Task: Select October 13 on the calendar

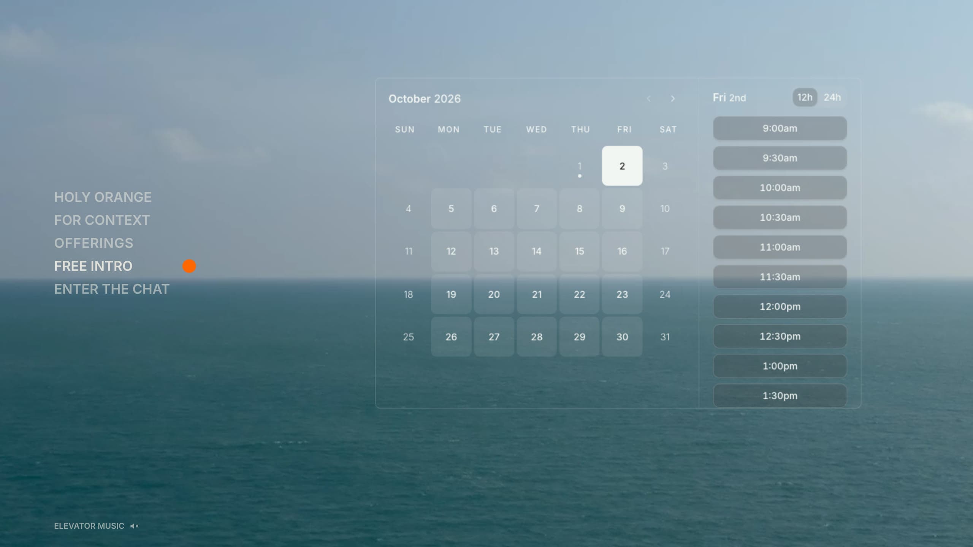Action: [494, 251]
